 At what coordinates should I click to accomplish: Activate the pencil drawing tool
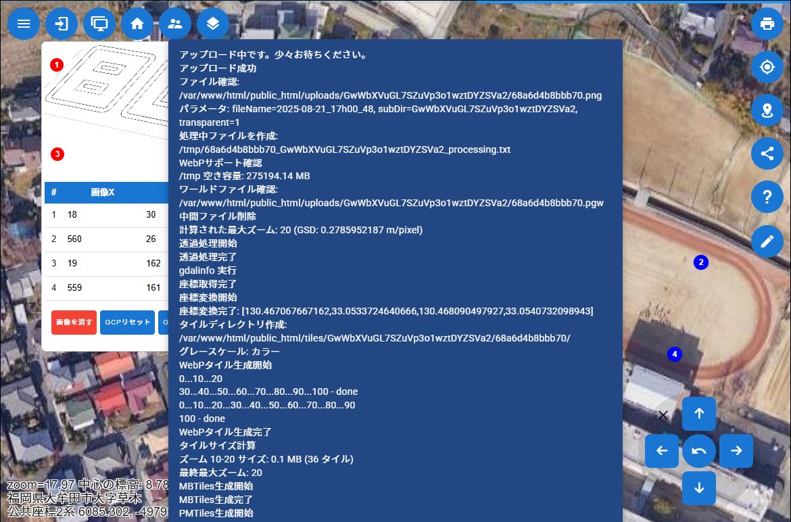767,241
